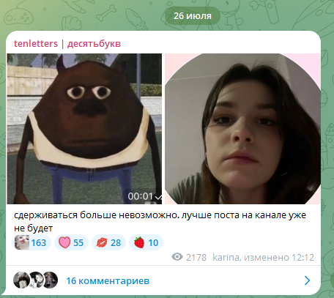Image resolution: width=334 pixels, height=298 pixels.
Task: Click the 2178 view count
Action: (196, 258)
